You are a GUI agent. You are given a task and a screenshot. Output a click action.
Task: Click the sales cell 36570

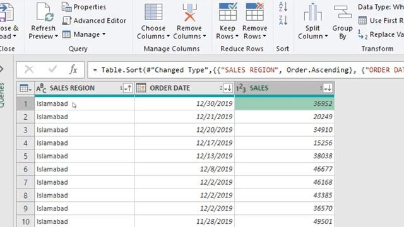(284, 209)
